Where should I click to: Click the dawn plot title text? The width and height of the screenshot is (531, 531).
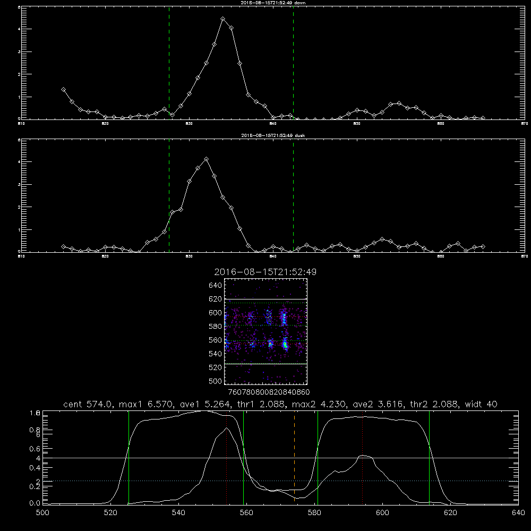(273, 3)
